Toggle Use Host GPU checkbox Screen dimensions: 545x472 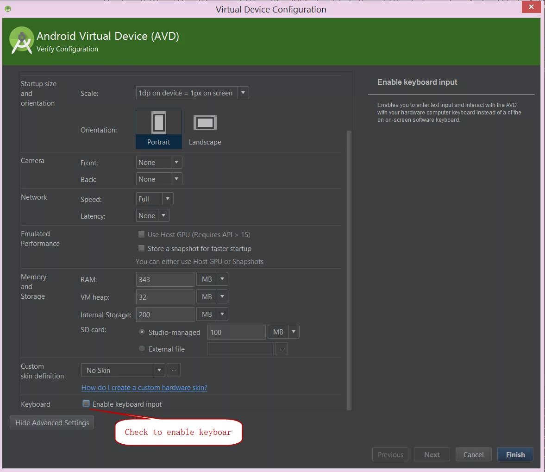click(142, 234)
